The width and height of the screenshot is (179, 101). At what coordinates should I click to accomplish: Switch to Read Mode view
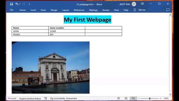click(x=119, y=98)
